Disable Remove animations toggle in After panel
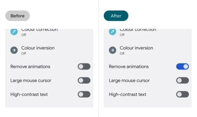 click(x=183, y=67)
